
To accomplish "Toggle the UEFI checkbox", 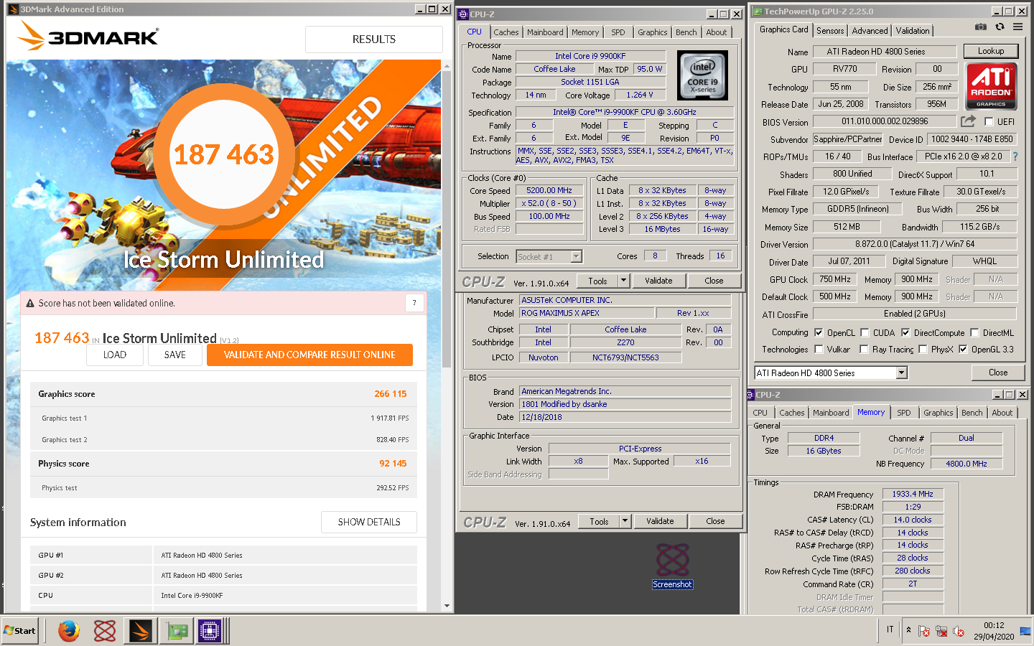I will tap(989, 122).
